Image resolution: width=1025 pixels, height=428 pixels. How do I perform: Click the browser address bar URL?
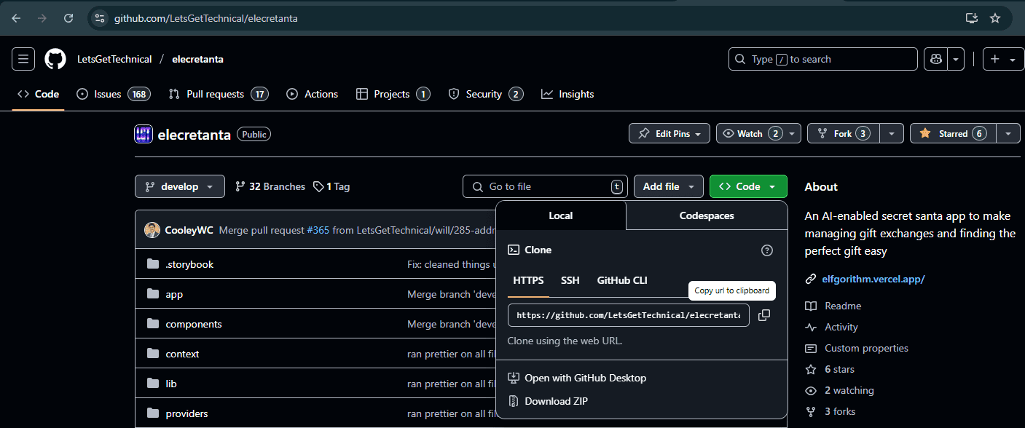pyautogui.click(x=206, y=18)
